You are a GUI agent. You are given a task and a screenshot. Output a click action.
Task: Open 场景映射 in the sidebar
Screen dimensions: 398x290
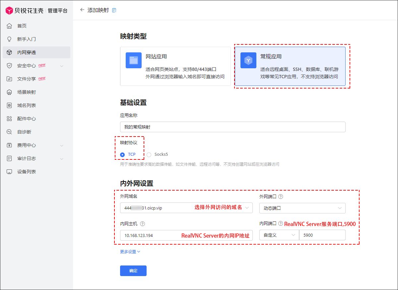pyautogui.click(x=36, y=92)
